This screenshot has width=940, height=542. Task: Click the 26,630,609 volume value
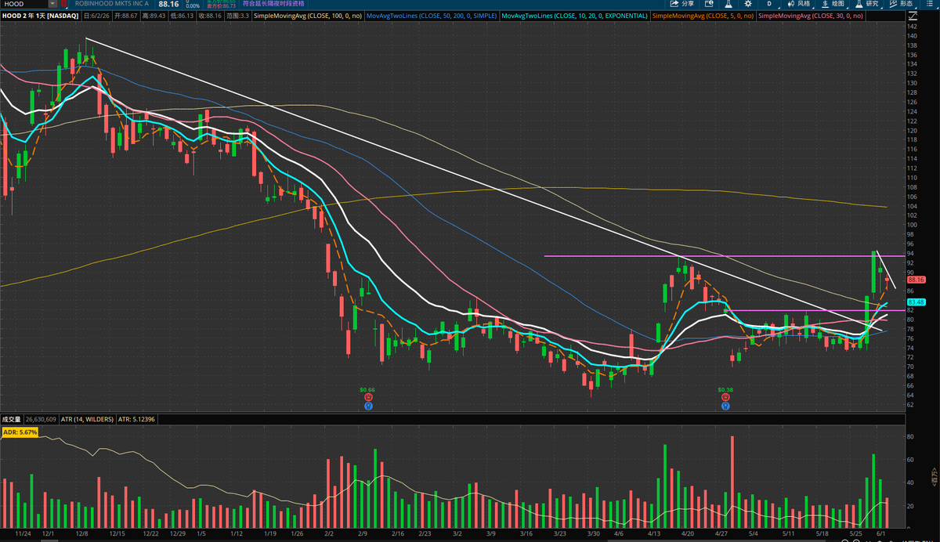point(42,418)
